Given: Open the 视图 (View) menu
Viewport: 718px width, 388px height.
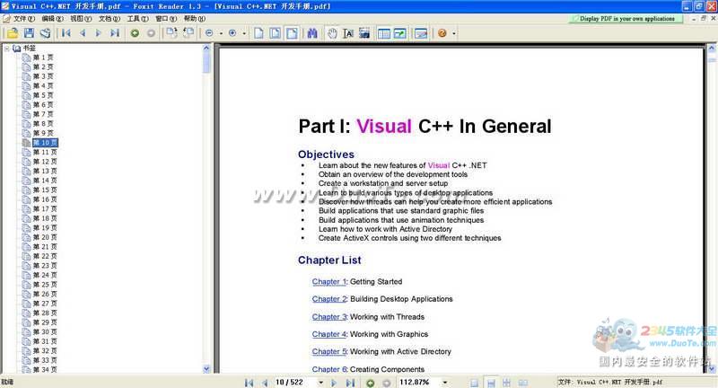Looking at the screenshot, I should coord(81,18).
